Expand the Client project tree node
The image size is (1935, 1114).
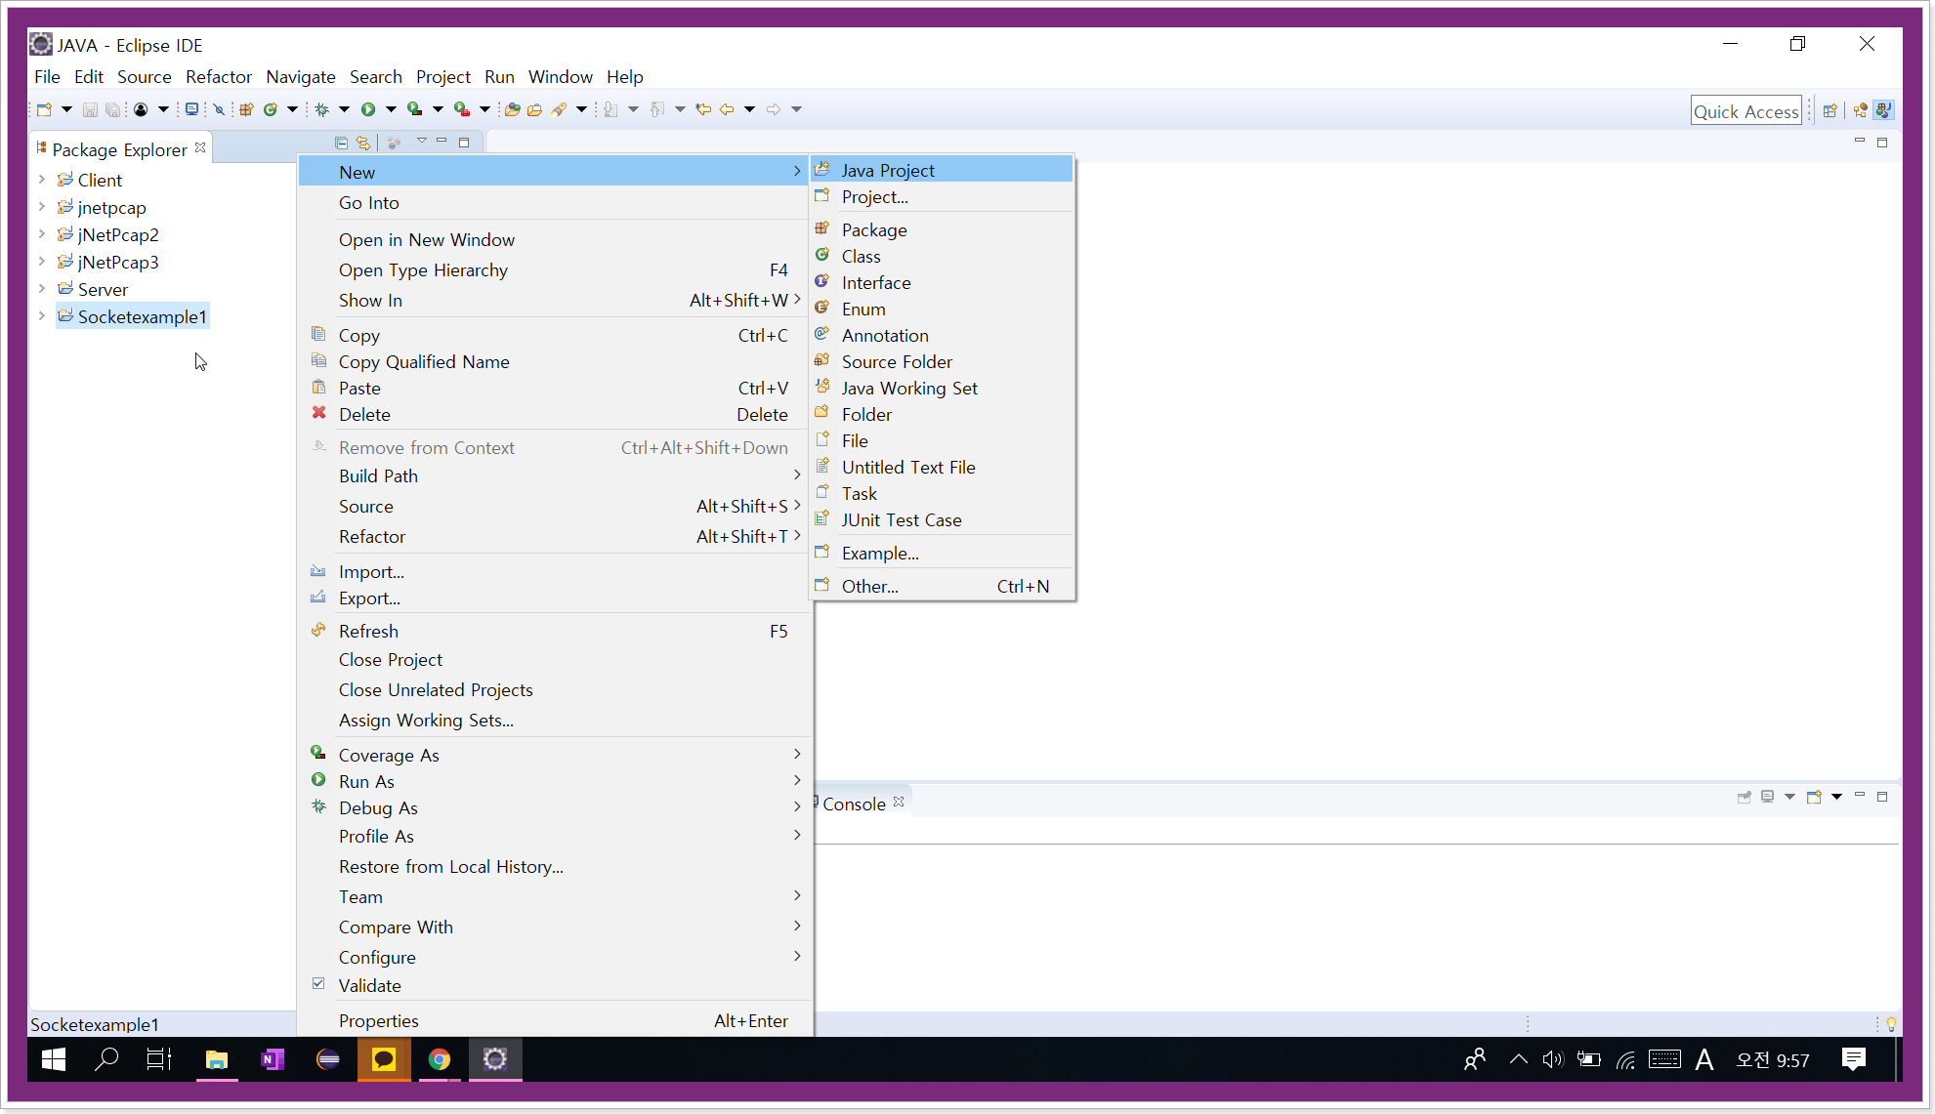pos(42,180)
